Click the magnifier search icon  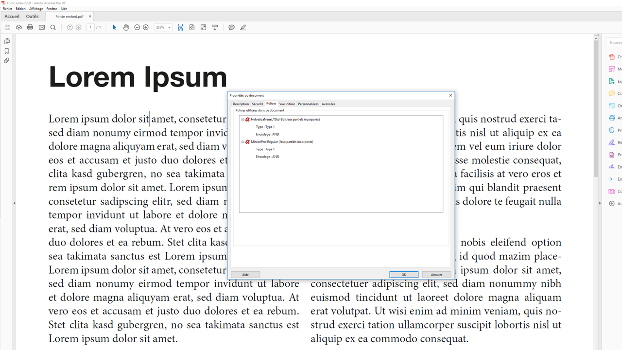pyautogui.click(x=53, y=28)
